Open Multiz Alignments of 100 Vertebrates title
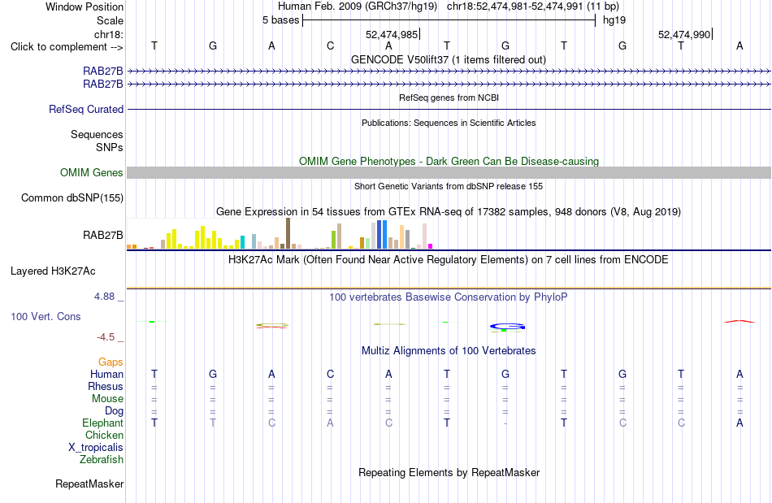The width and height of the screenshot is (772, 503). [x=449, y=350]
